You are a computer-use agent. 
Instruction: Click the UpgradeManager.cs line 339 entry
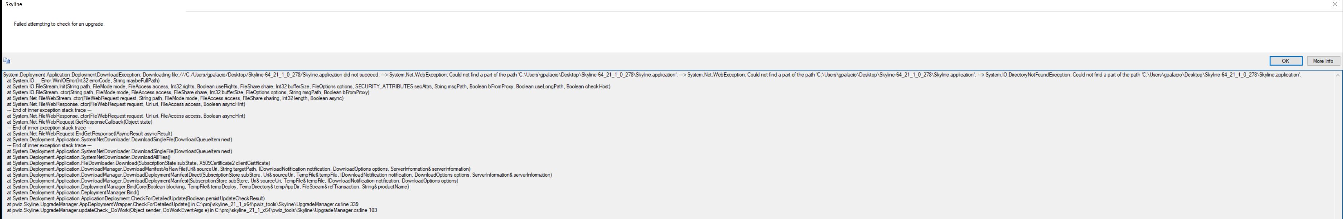[182, 204]
